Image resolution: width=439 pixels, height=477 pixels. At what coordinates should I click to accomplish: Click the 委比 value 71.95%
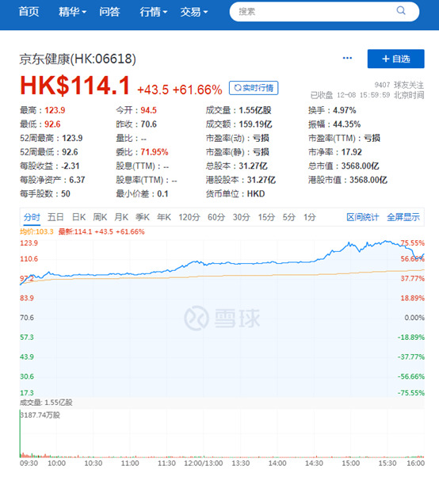click(155, 152)
